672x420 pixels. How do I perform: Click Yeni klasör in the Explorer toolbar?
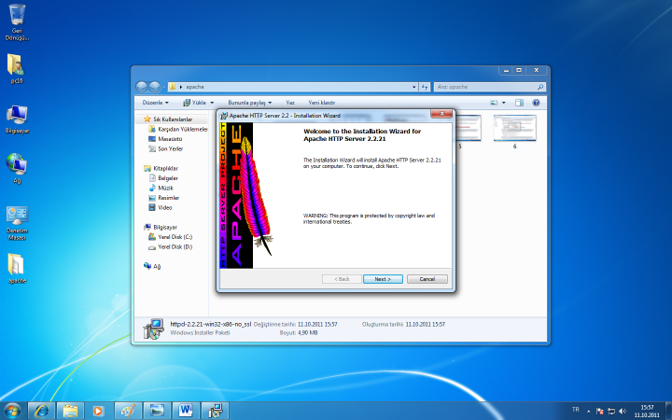322,102
